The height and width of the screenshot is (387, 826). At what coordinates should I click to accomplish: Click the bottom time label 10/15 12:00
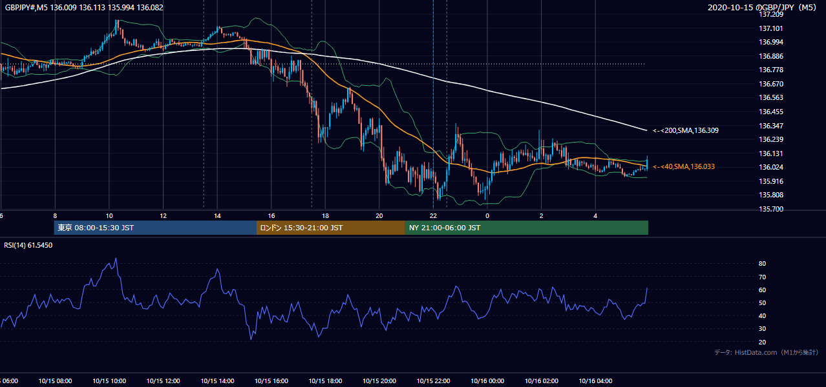[163, 381]
